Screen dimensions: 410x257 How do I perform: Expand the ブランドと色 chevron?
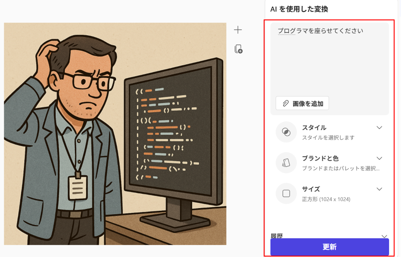point(379,158)
